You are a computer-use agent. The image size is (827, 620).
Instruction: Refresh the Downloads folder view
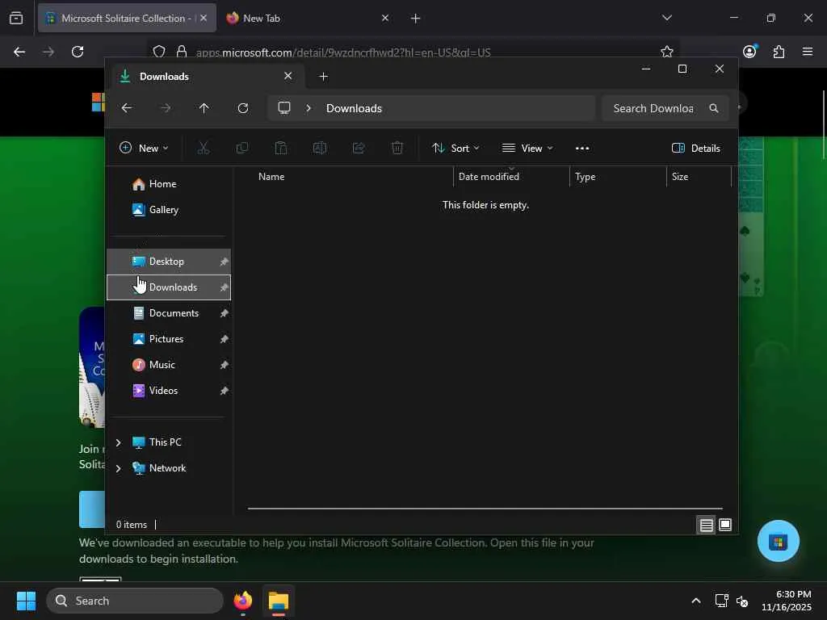click(242, 108)
